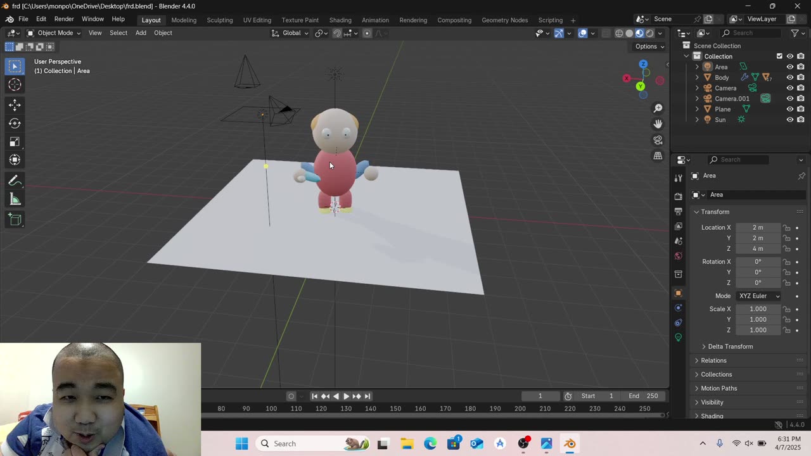Image resolution: width=811 pixels, height=456 pixels.
Task: Open the View Layer properties tab
Action: 678,226
